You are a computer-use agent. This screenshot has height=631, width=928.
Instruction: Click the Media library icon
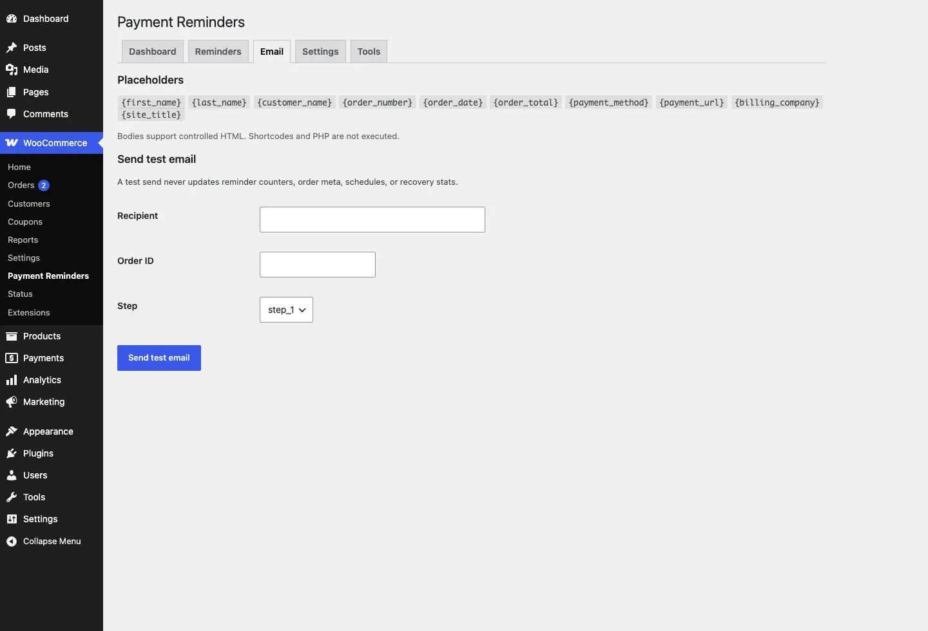coord(12,70)
